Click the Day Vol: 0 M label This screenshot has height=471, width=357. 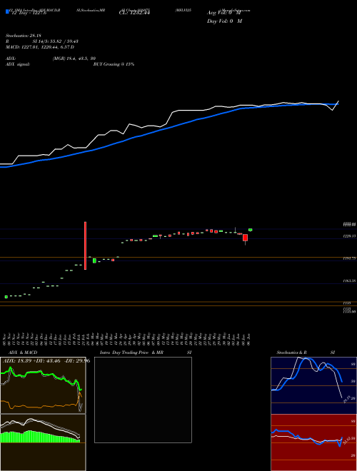coord(224,21)
